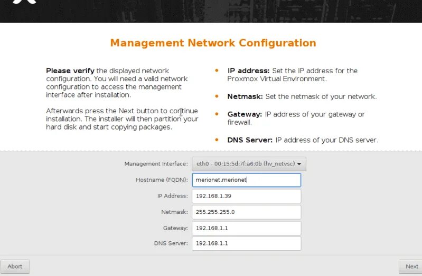The image size is (422, 276).
Task: Click the Management Network Configuration heading
Action: (x=213, y=43)
